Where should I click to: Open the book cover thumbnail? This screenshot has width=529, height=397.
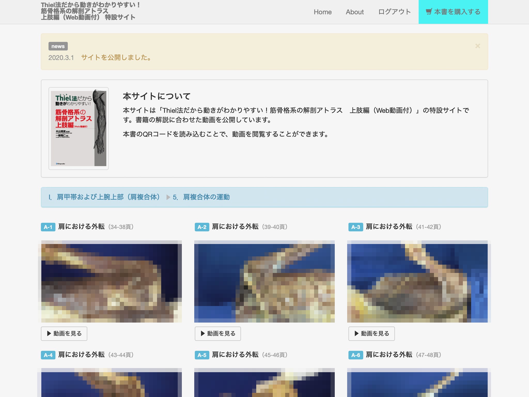[x=79, y=128]
